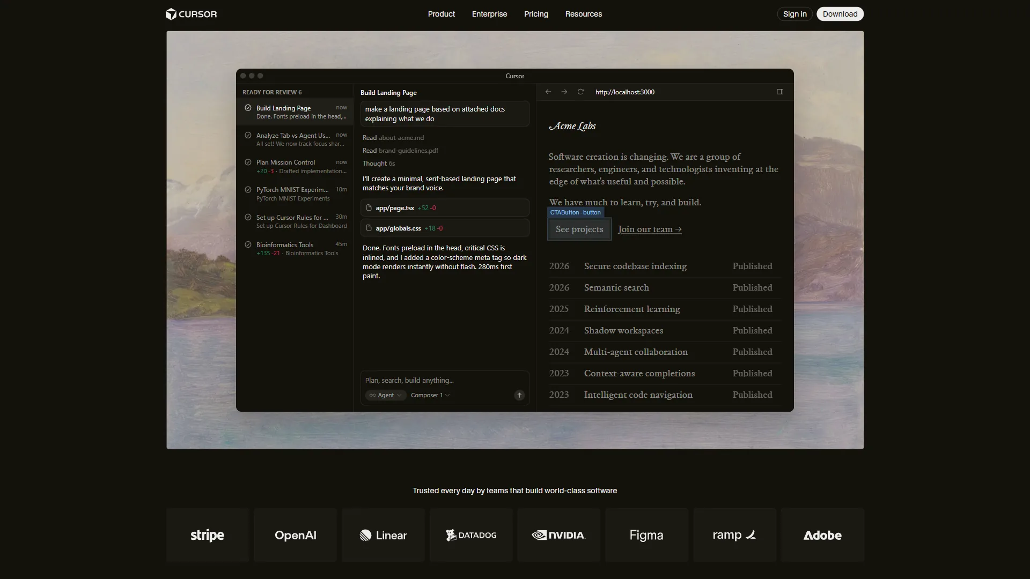Select the Set up Cursor Rules task

tap(295, 221)
